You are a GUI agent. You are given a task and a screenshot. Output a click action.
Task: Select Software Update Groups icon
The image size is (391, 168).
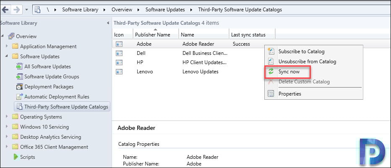(19, 76)
